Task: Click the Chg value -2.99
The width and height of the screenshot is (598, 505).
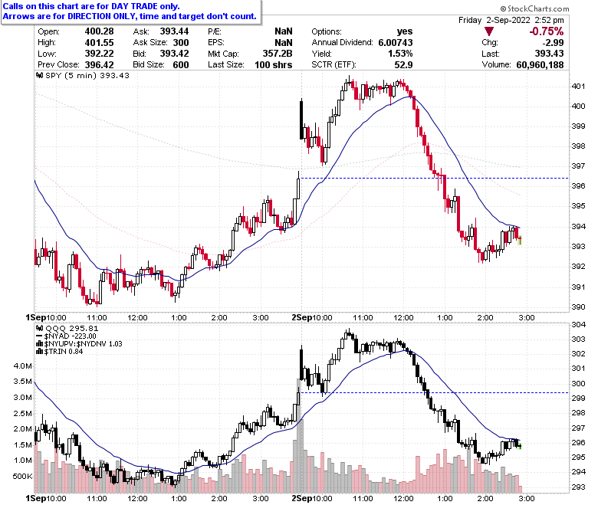Action: click(553, 43)
